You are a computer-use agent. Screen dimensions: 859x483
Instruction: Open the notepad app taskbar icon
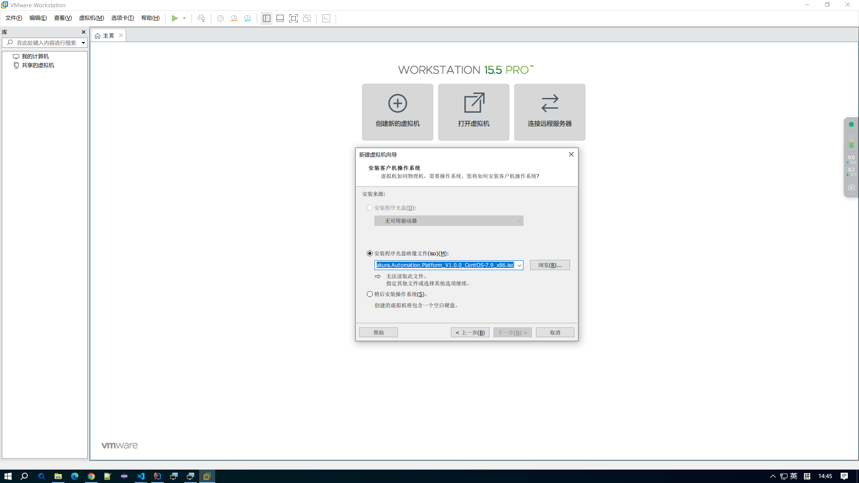[108, 476]
